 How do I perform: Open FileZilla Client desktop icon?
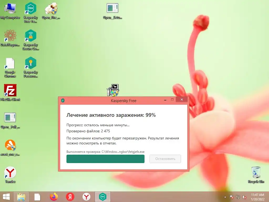[10, 92]
